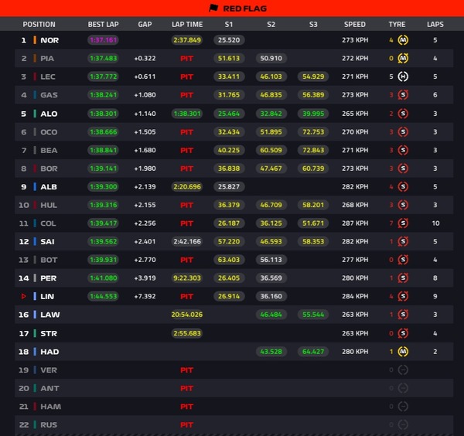Viewport: 464px width, 436px height.
Task: Click NOR's medium tyre icon
Action: tap(403, 40)
